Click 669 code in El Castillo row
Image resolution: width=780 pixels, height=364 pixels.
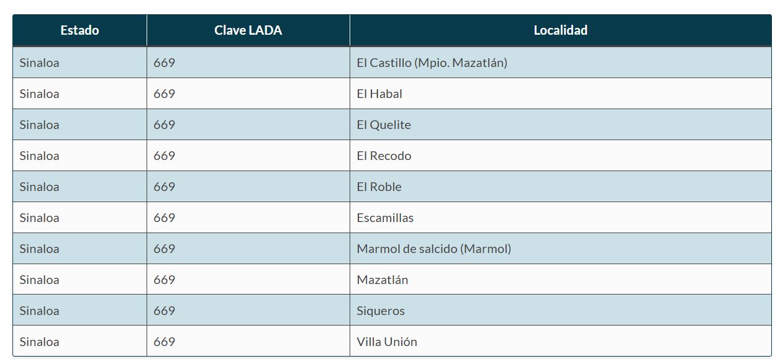[x=165, y=63]
